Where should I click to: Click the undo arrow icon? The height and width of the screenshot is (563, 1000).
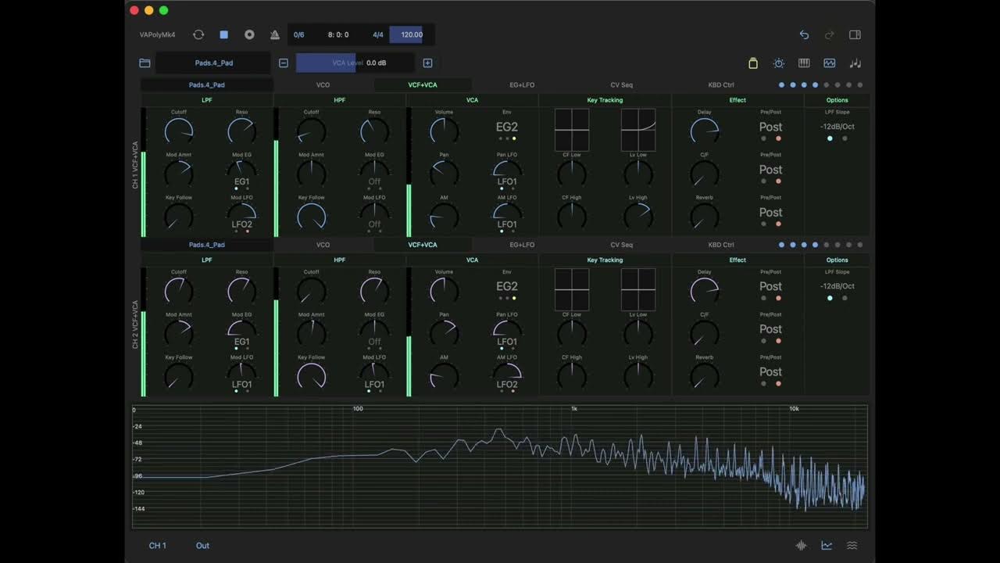(x=804, y=34)
